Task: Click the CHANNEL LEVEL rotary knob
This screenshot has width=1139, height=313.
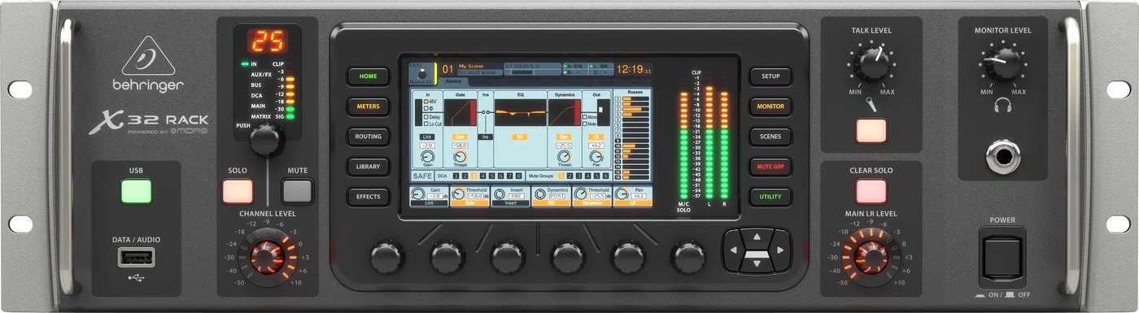Action: point(266,256)
